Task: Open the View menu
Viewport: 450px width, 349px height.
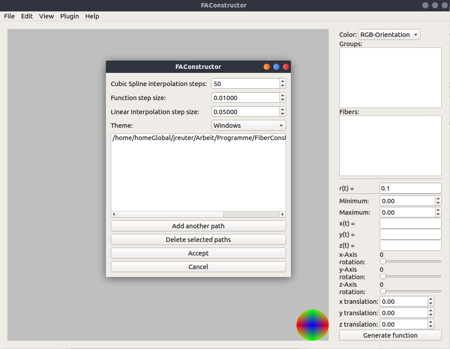Action: tap(47, 16)
